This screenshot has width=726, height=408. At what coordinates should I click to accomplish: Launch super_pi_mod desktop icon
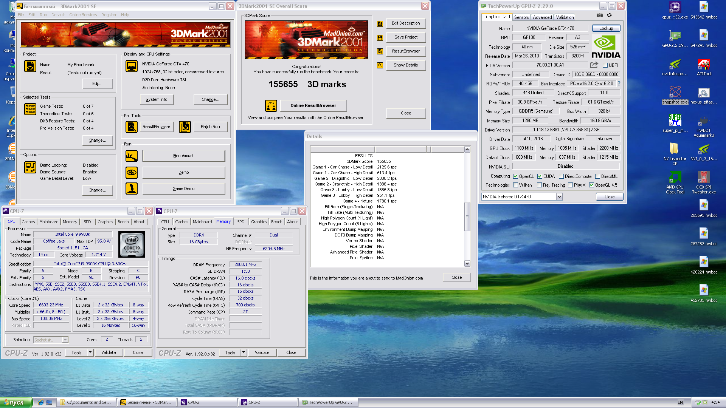[x=675, y=124]
